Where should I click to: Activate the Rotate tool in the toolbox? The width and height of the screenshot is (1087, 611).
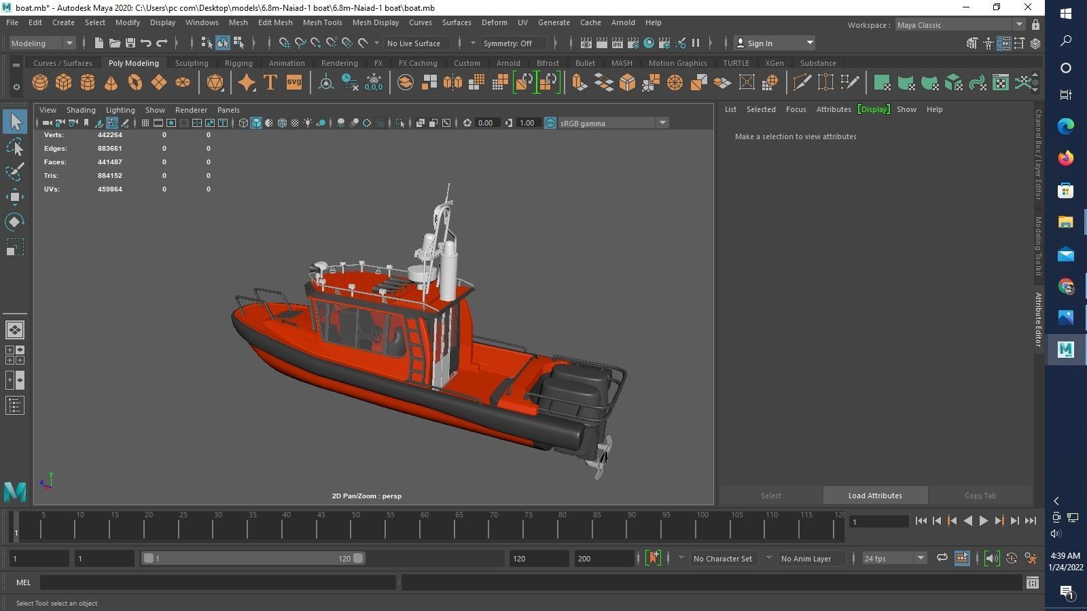tap(15, 222)
